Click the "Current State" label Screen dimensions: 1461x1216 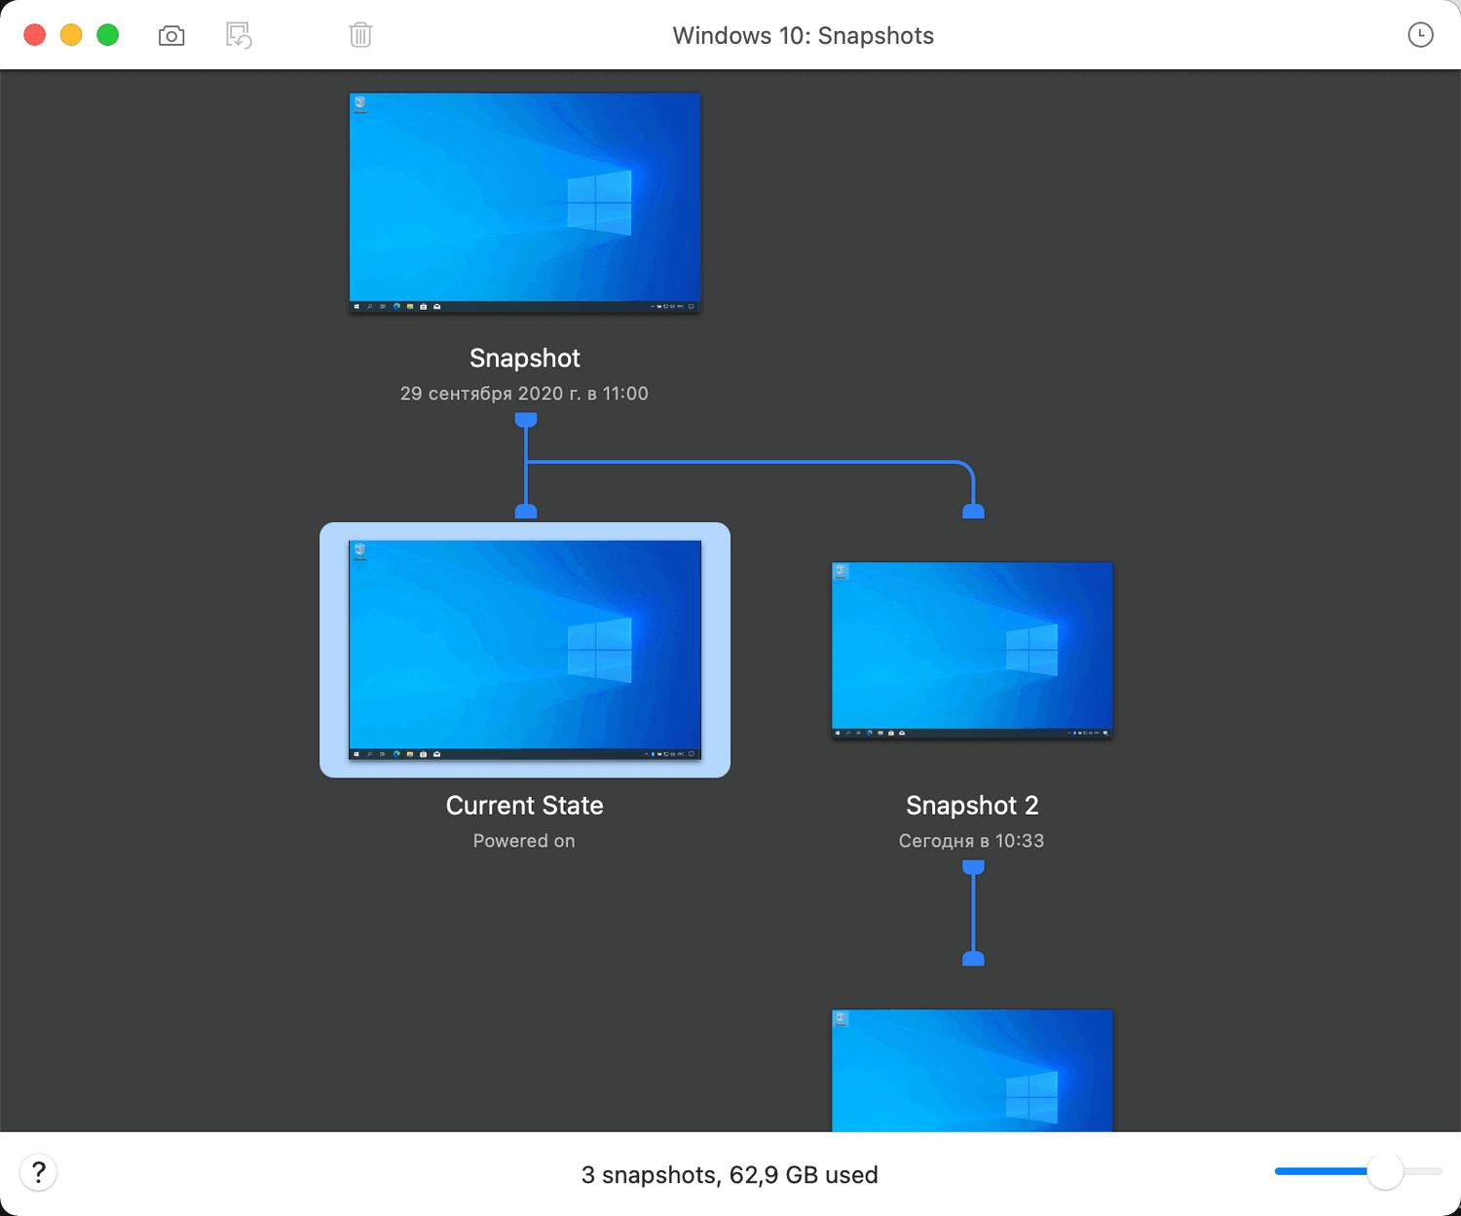coord(525,806)
